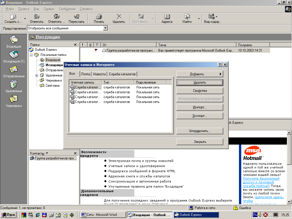
Task: Open Отправленные icon in the Outlook bar
Action: [14, 70]
